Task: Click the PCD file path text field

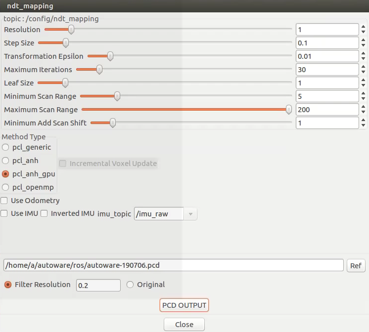Action: coord(174,265)
